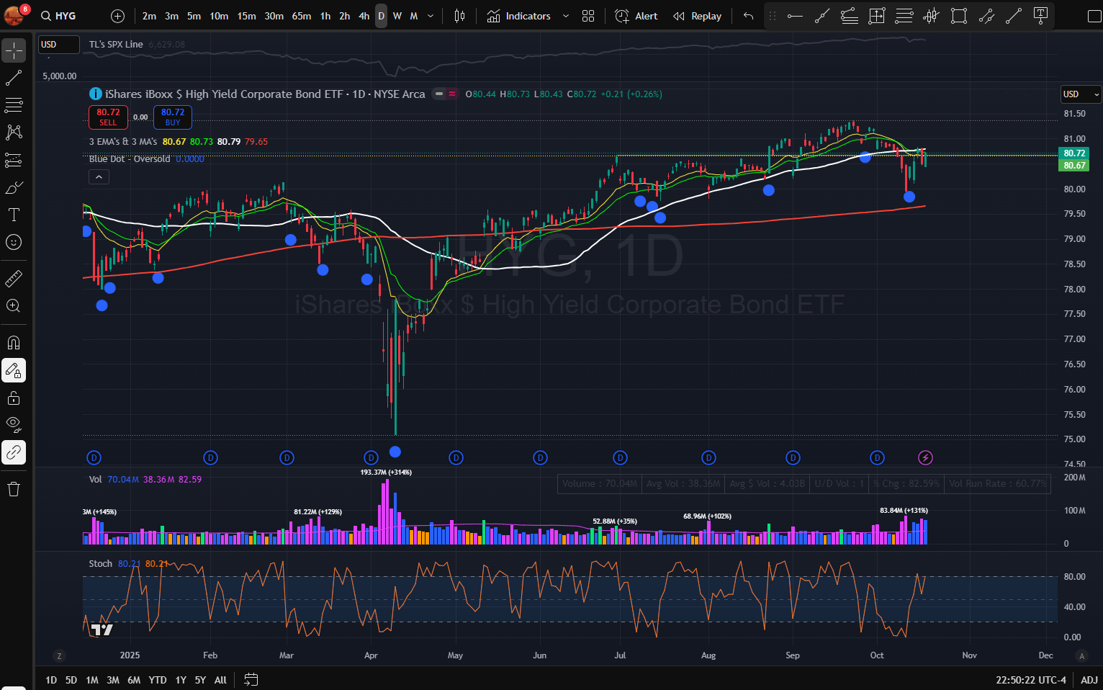Open the USD selector on SPX pane
1103x690 pixels.
point(59,45)
